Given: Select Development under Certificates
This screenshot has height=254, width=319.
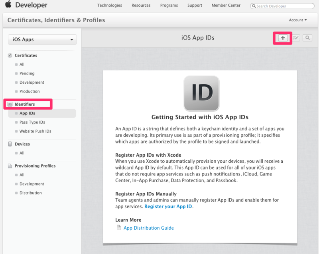Looking at the screenshot, I should [x=32, y=83].
